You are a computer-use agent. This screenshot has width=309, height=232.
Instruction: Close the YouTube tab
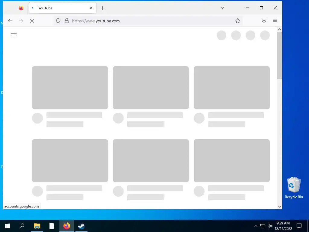click(91, 8)
